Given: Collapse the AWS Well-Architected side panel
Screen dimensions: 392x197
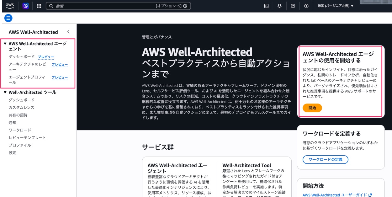Looking at the screenshot, I should pos(68,32).
